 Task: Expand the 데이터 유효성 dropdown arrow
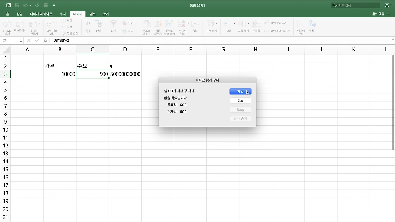[188, 23]
